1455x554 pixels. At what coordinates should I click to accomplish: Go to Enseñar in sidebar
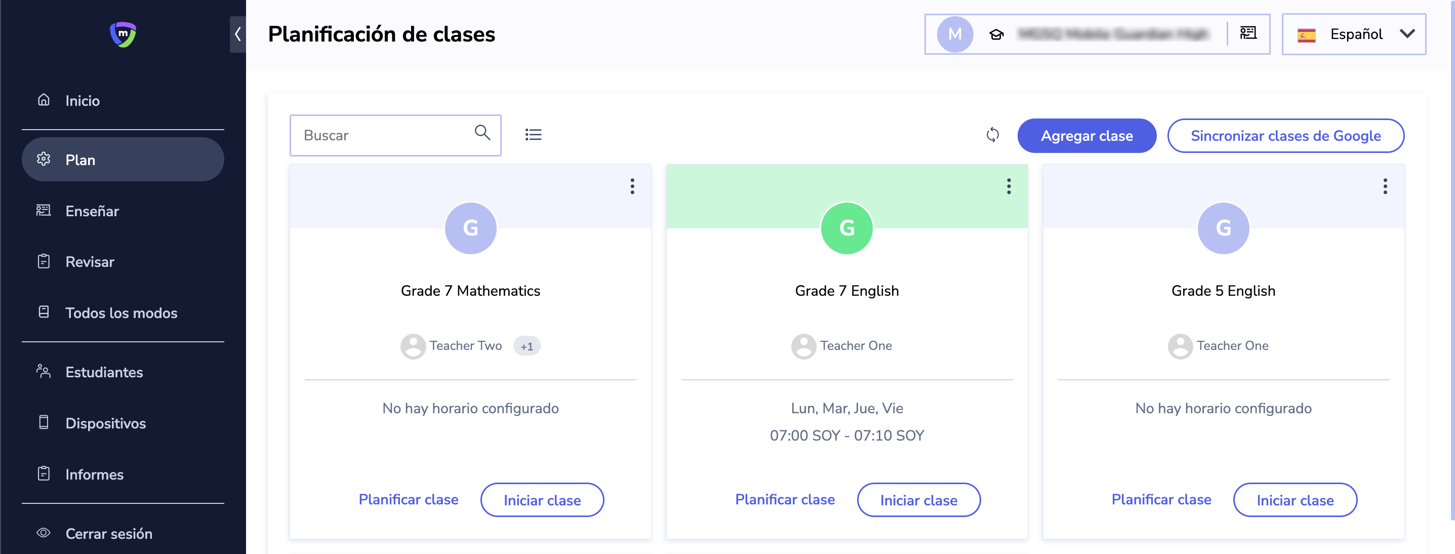92,211
